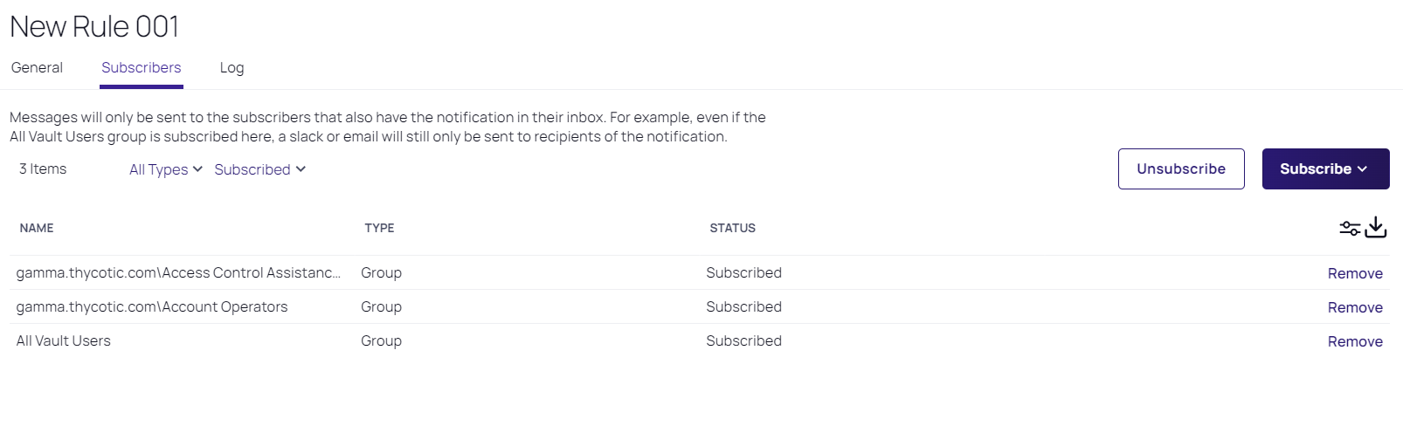Expand the All Types filter dropdown
This screenshot has width=1403, height=426.
point(166,169)
